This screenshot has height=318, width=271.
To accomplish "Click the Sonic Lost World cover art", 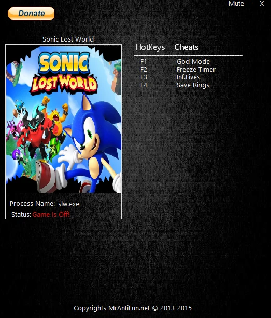I will [64, 120].
